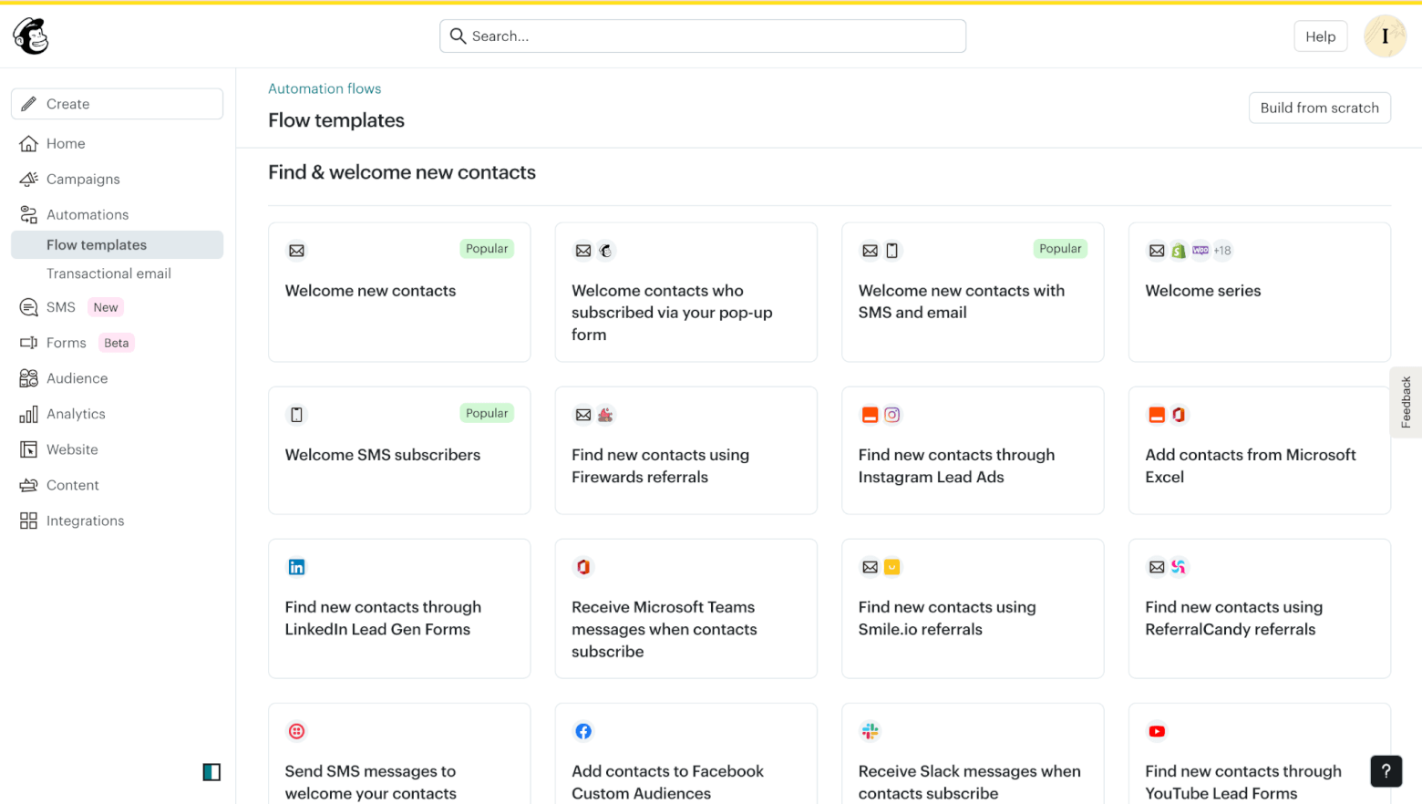
Task: Follow the Automation flows breadcrumb link
Action: 325,88
